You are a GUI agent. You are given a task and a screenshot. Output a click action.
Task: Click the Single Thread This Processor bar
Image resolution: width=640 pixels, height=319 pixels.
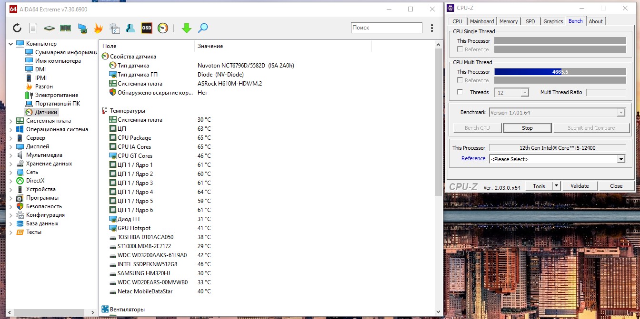[560, 41]
